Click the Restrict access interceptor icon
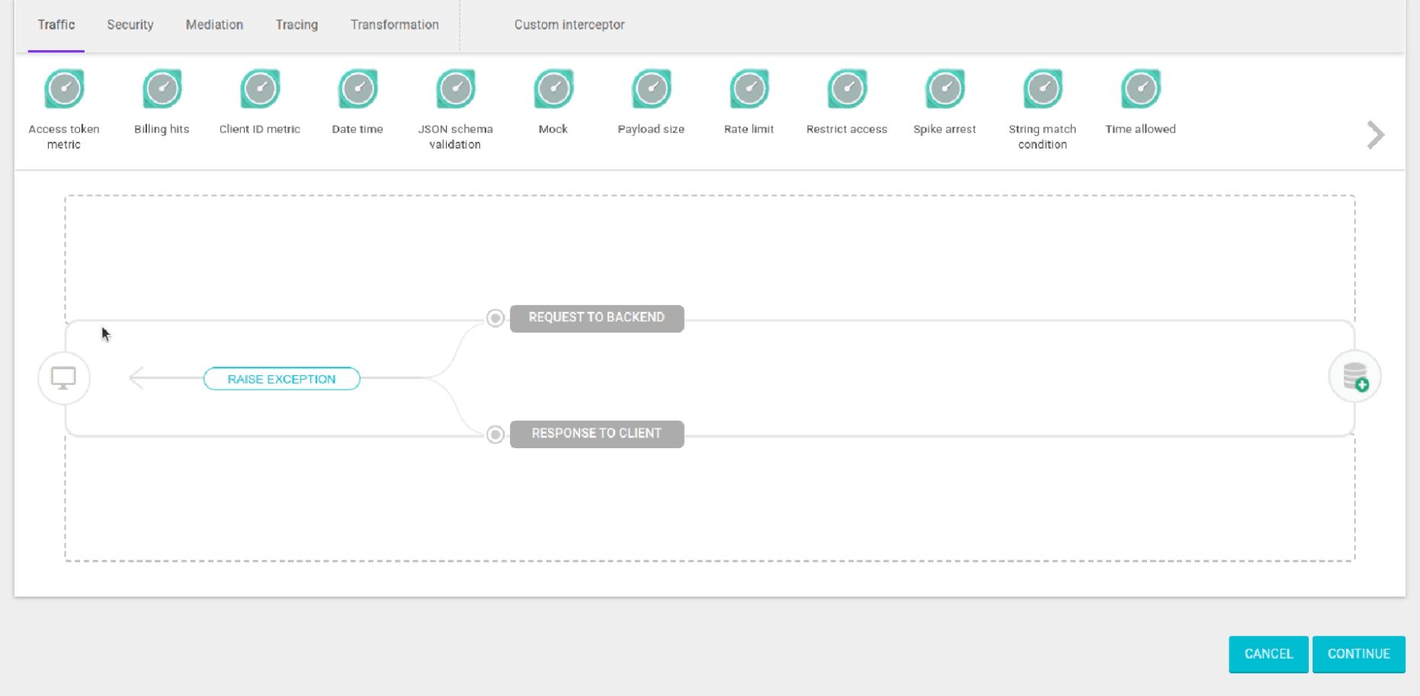Screen dimensions: 1420x696 click(x=847, y=89)
